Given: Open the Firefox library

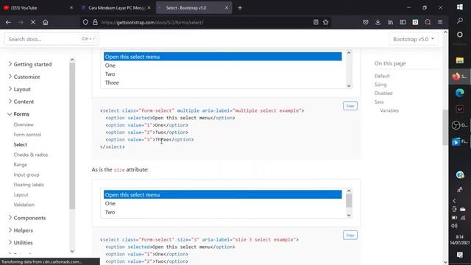Looking at the screenshot, I should click(x=391, y=22).
